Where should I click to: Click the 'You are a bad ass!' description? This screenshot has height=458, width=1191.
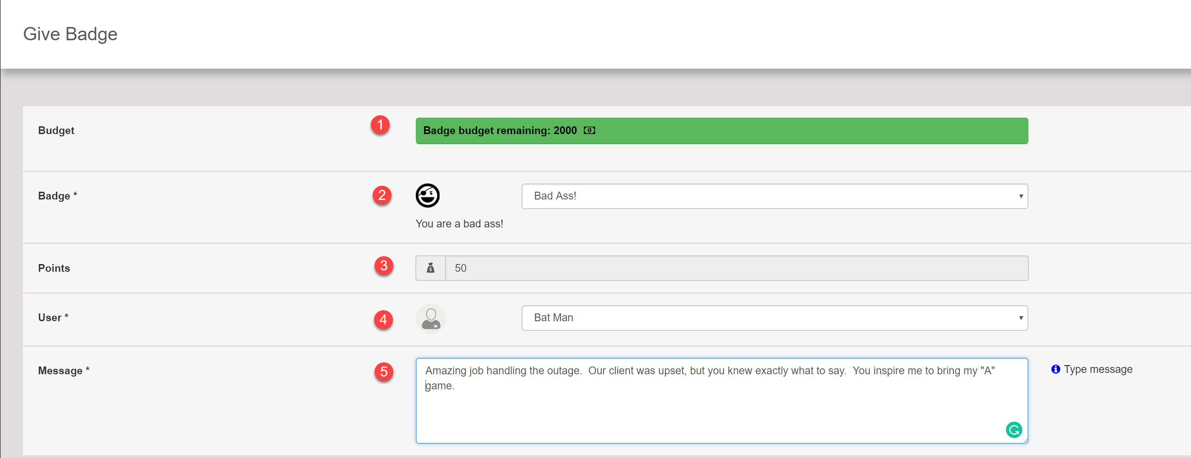coord(459,224)
